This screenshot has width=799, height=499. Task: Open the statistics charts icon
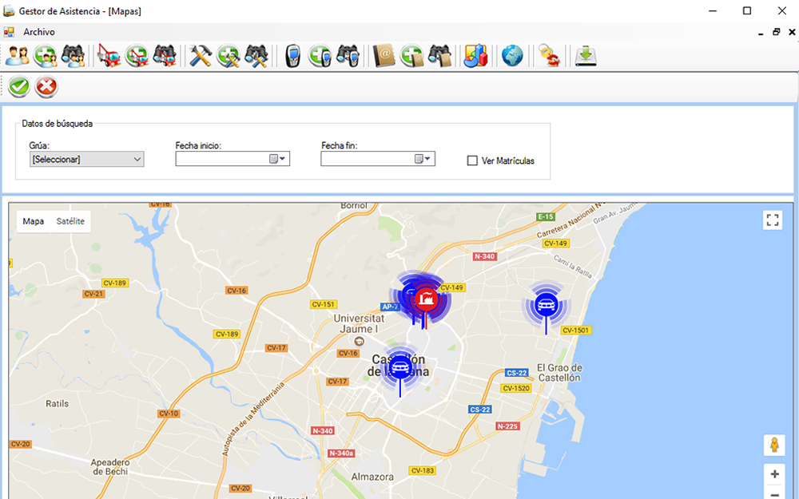[x=475, y=56]
